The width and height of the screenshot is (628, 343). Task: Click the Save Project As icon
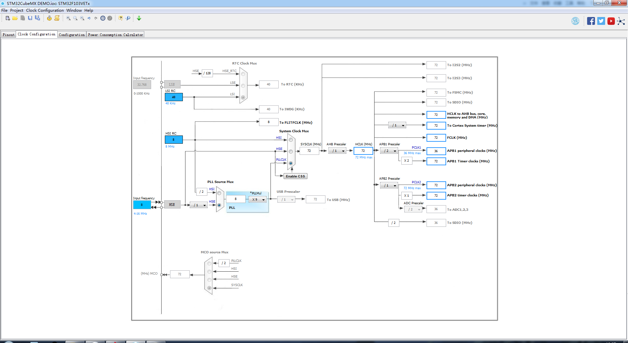[37, 18]
